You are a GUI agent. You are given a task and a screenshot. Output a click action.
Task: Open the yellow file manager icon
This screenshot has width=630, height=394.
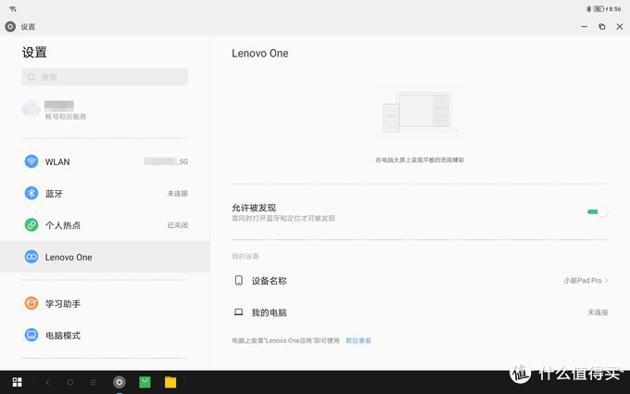click(x=170, y=382)
